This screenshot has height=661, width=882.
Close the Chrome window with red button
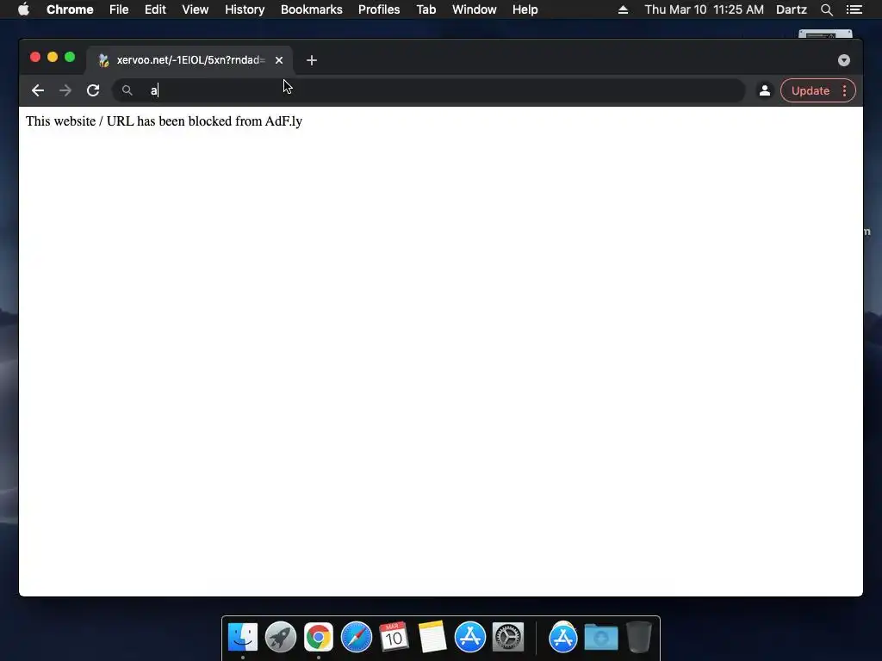click(x=34, y=57)
